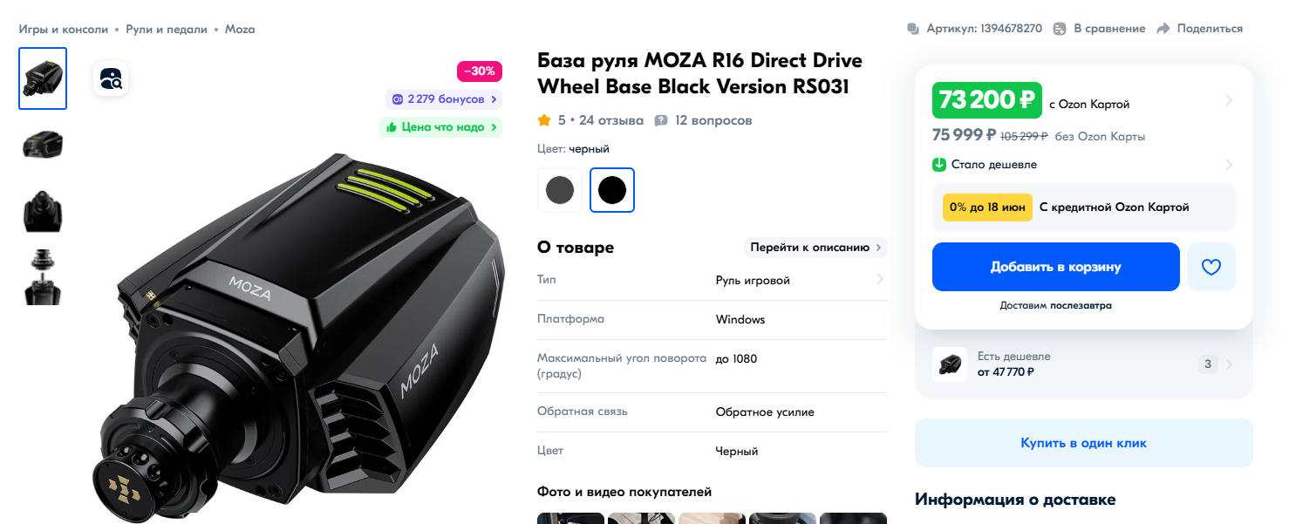The image size is (1289, 524).
Task: Click the orange rating star icon
Action: pyautogui.click(x=544, y=120)
